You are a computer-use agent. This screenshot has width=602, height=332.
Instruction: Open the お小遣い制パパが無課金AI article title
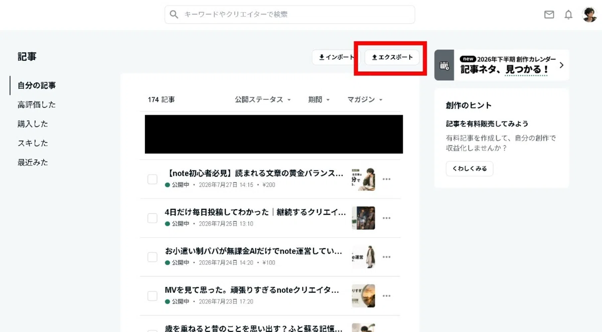(254, 251)
